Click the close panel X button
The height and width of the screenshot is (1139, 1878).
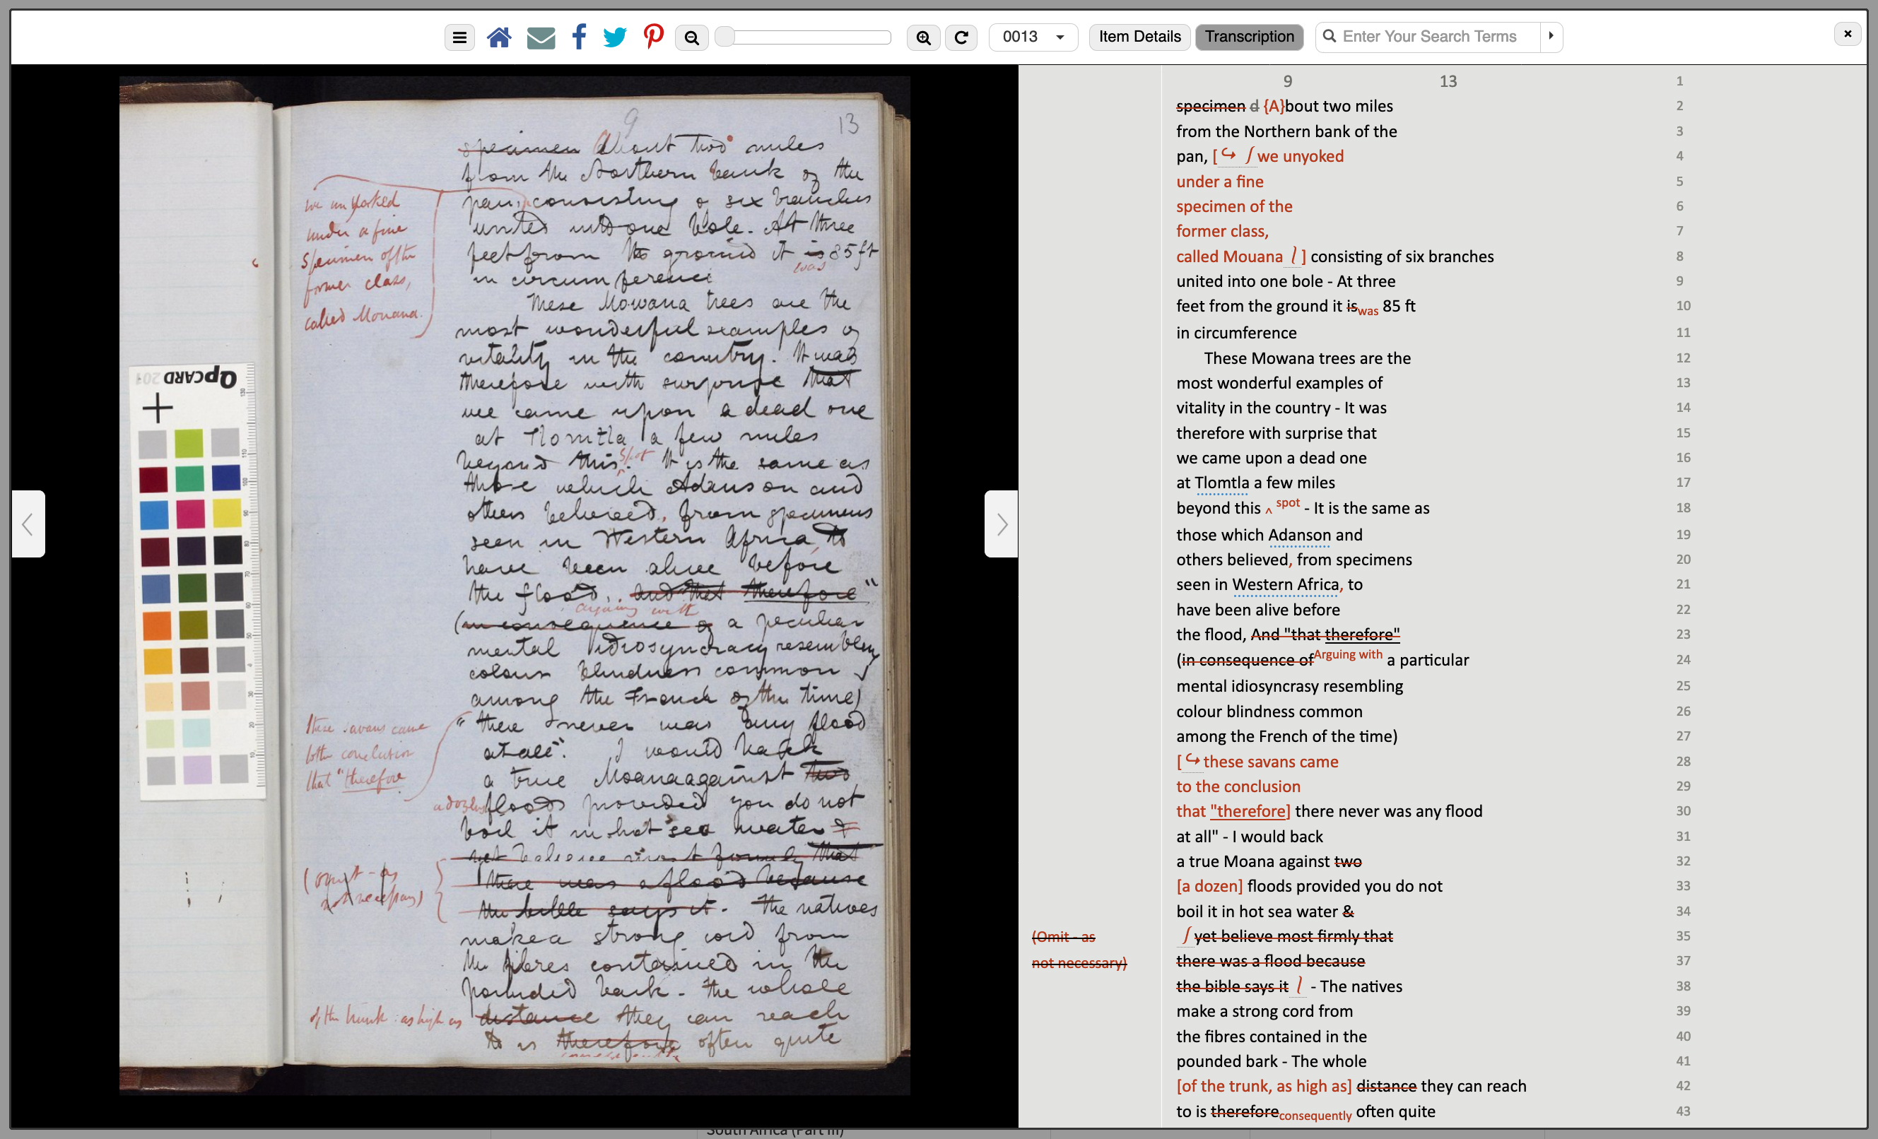click(x=1847, y=35)
